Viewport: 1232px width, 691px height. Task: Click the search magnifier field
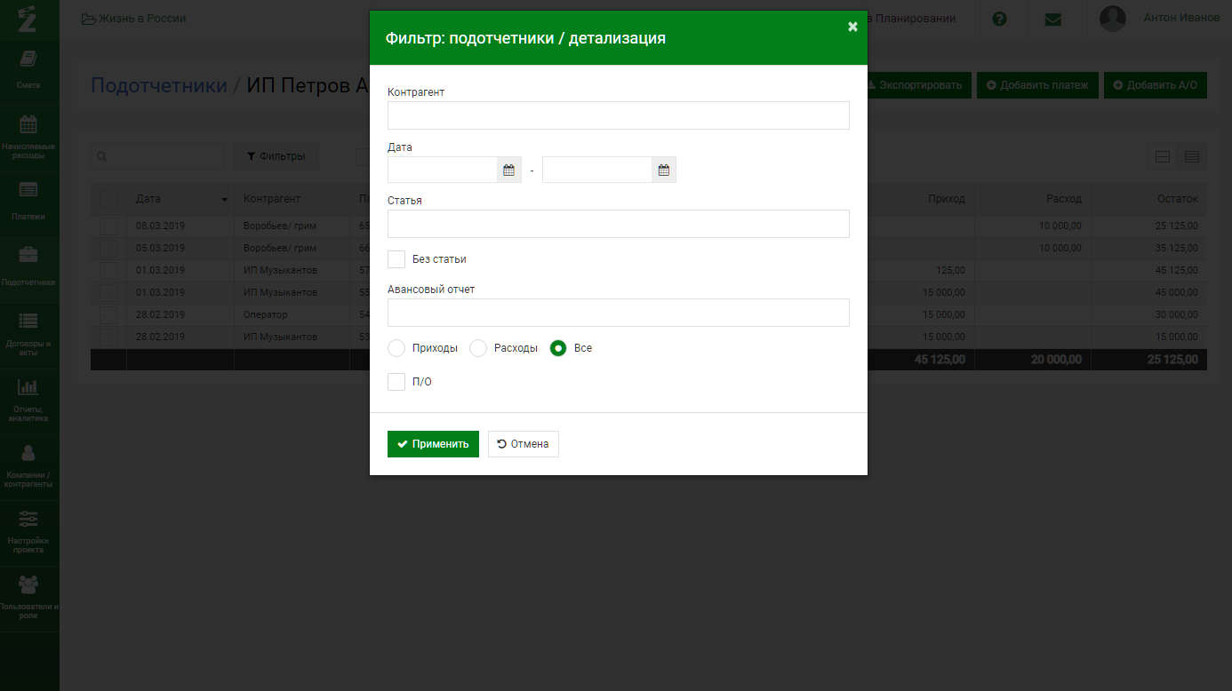pyautogui.click(x=157, y=156)
